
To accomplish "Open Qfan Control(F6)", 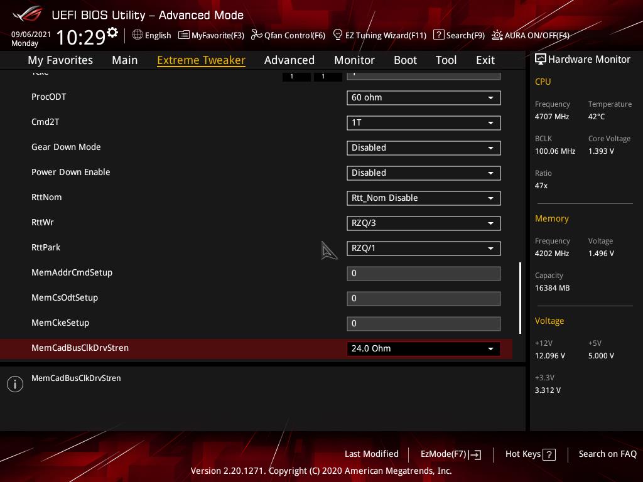I will point(294,35).
